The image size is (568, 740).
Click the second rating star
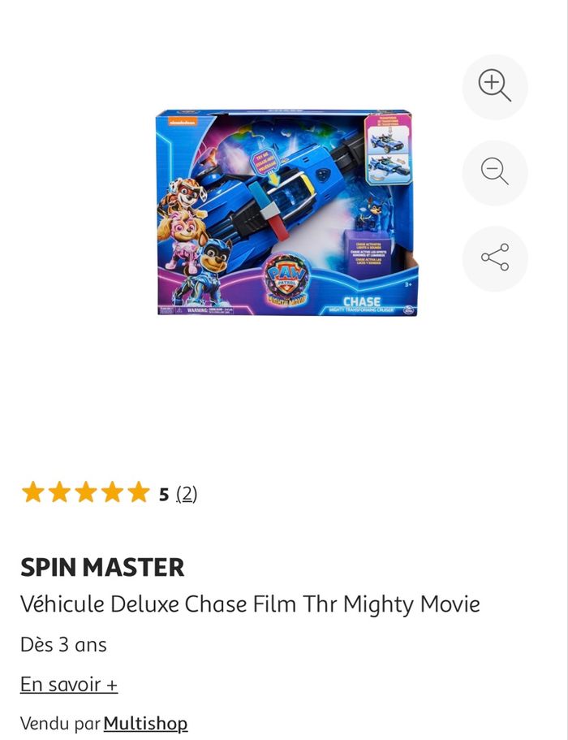click(60, 492)
